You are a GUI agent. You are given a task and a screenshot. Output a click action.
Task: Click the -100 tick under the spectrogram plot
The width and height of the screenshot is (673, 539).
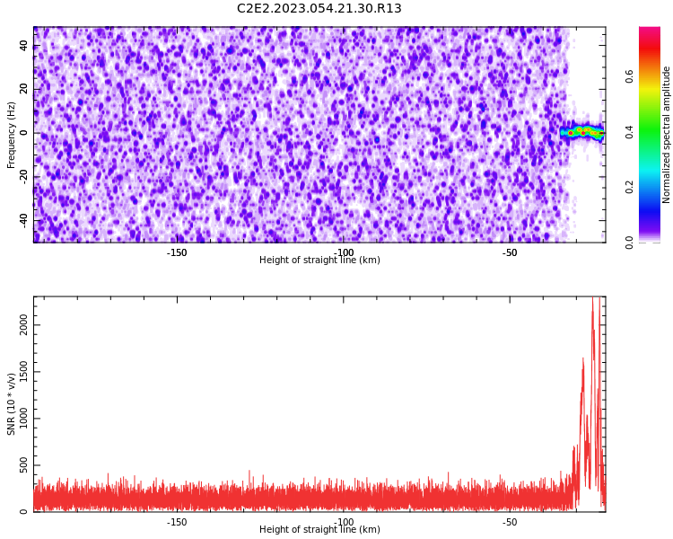(x=343, y=252)
